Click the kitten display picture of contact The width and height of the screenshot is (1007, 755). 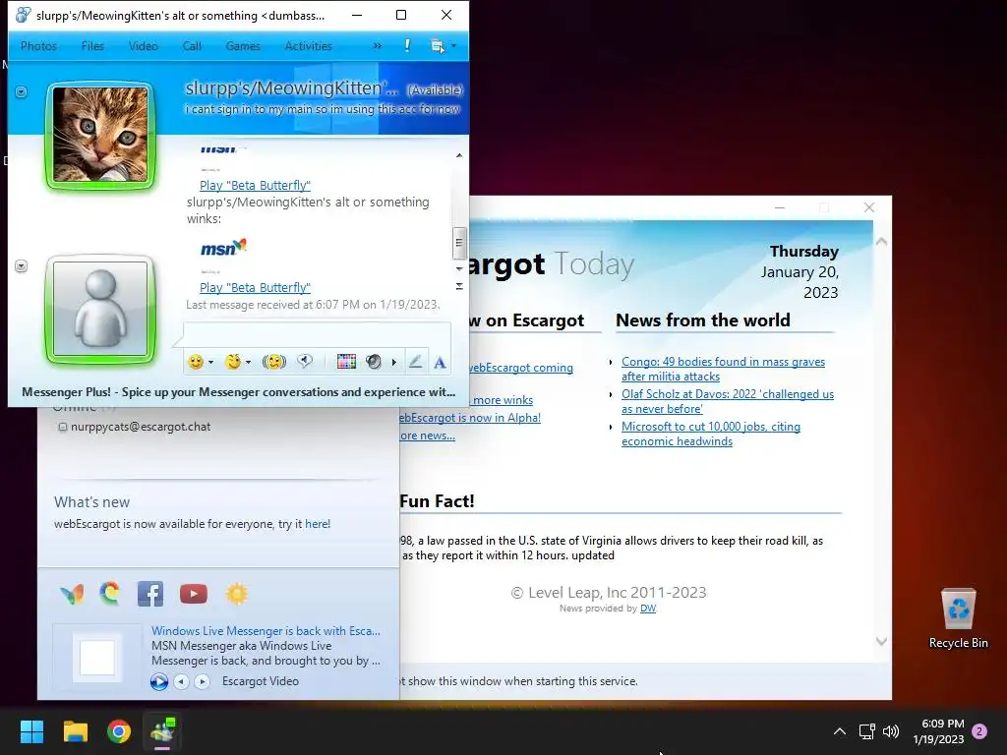point(100,135)
